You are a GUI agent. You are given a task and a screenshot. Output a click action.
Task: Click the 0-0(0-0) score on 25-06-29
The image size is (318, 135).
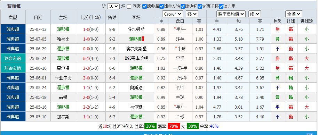point(91,49)
